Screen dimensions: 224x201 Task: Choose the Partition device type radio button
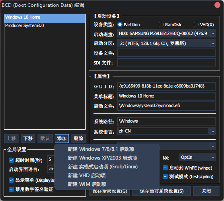120,25
